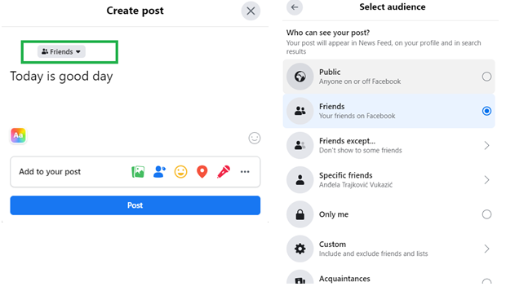The width and height of the screenshot is (506, 304).
Task: Click the Public globe icon
Action: [300, 77]
